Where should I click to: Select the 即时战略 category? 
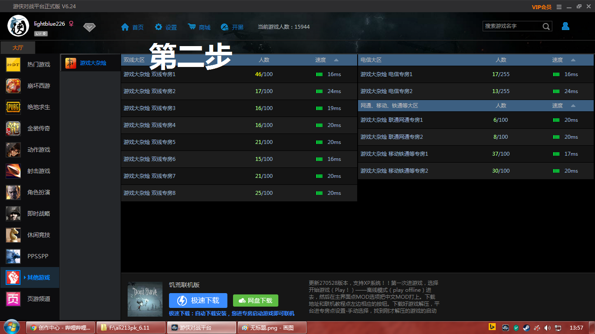coord(30,214)
